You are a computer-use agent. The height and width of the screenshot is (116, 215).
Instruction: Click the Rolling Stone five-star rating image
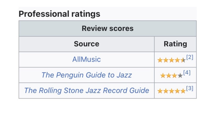click(x=172, y=91)
